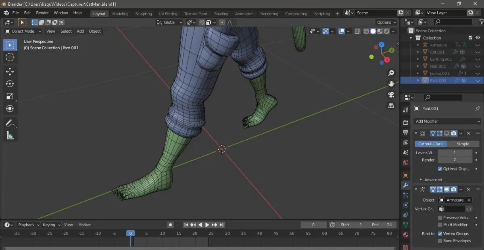Select the Rotate tool

point(10,84)
